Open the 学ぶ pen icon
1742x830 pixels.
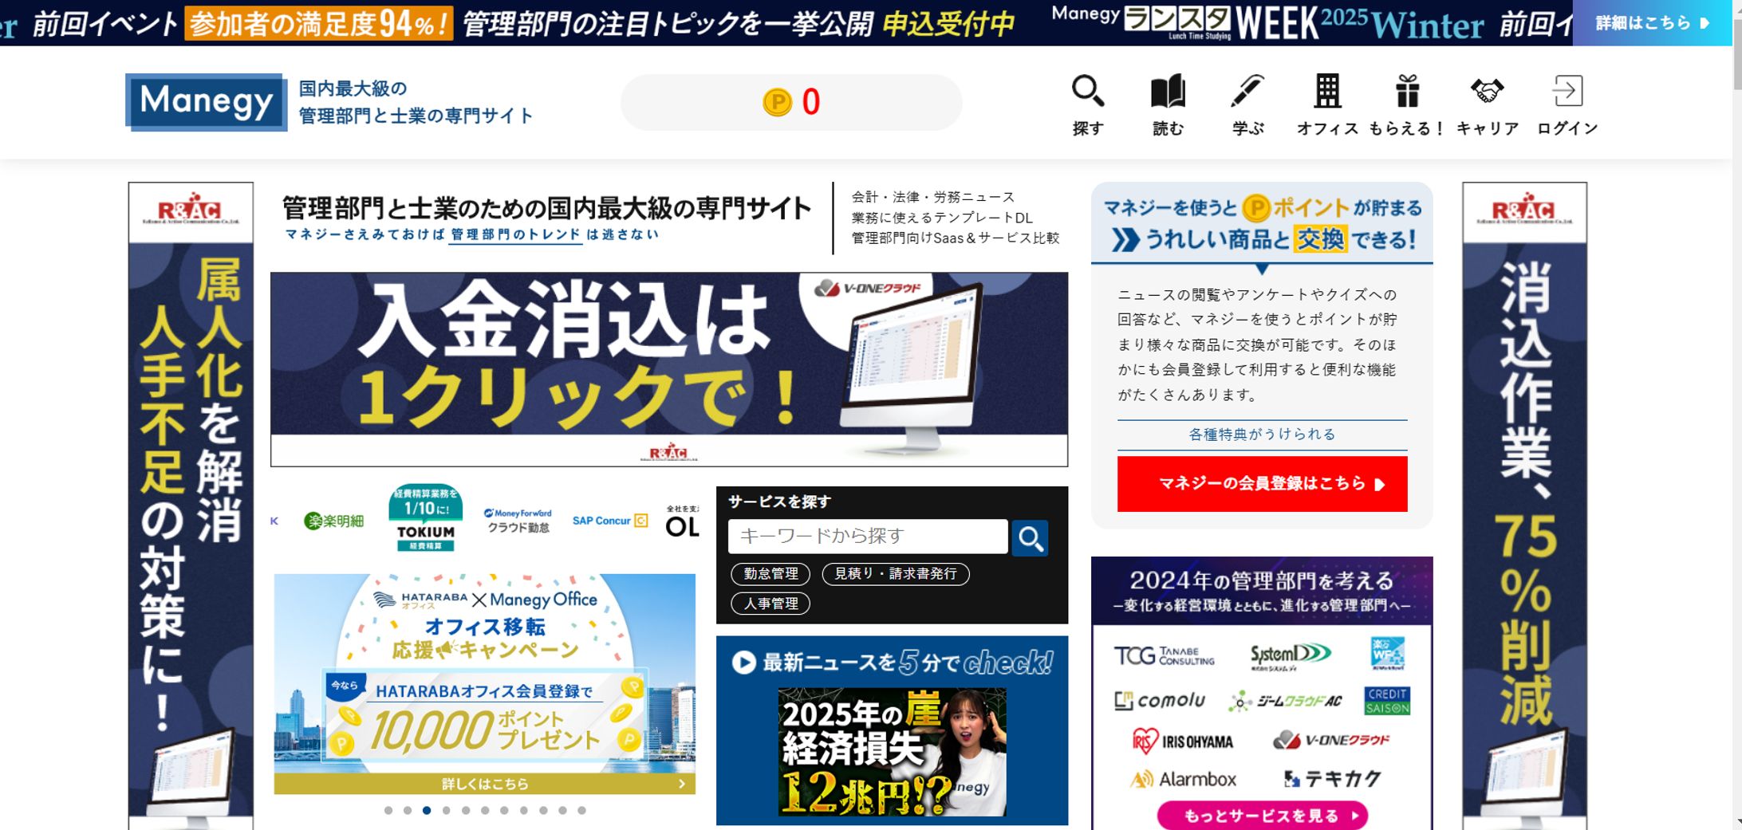[x=1247, y=92]
